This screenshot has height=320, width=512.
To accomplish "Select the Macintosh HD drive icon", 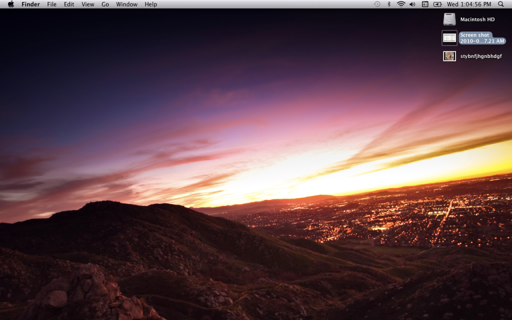I will 449,19.
